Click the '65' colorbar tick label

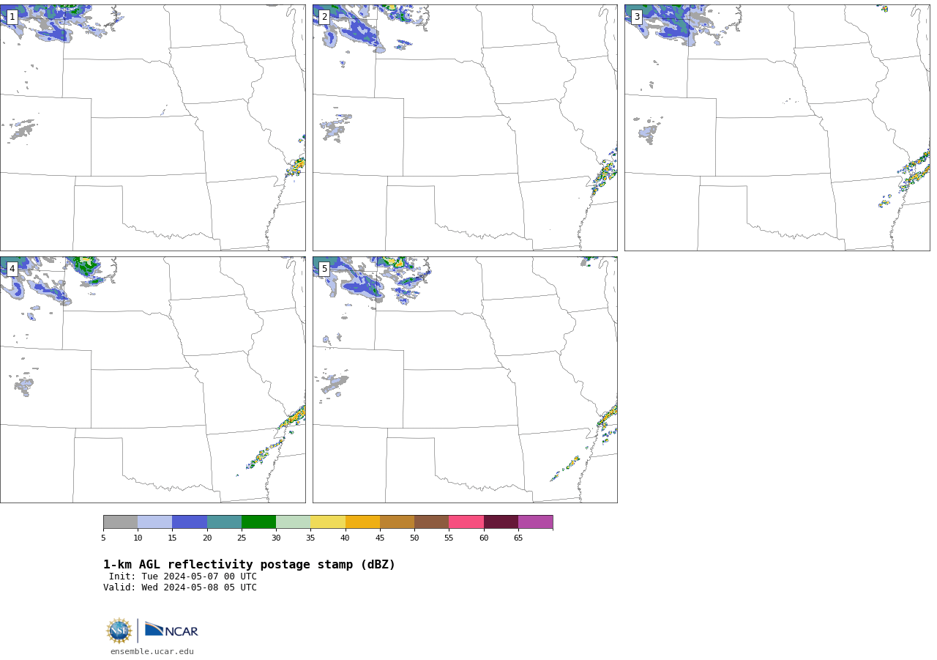(518, 538)
